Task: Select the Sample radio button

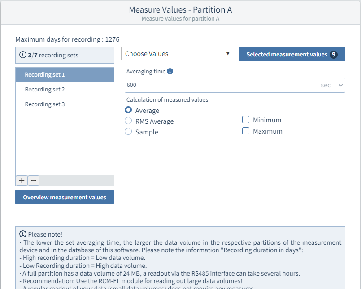Action: point(128,131)
